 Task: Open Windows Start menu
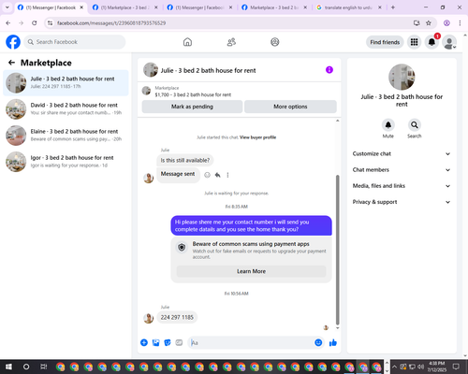point(8,367)
